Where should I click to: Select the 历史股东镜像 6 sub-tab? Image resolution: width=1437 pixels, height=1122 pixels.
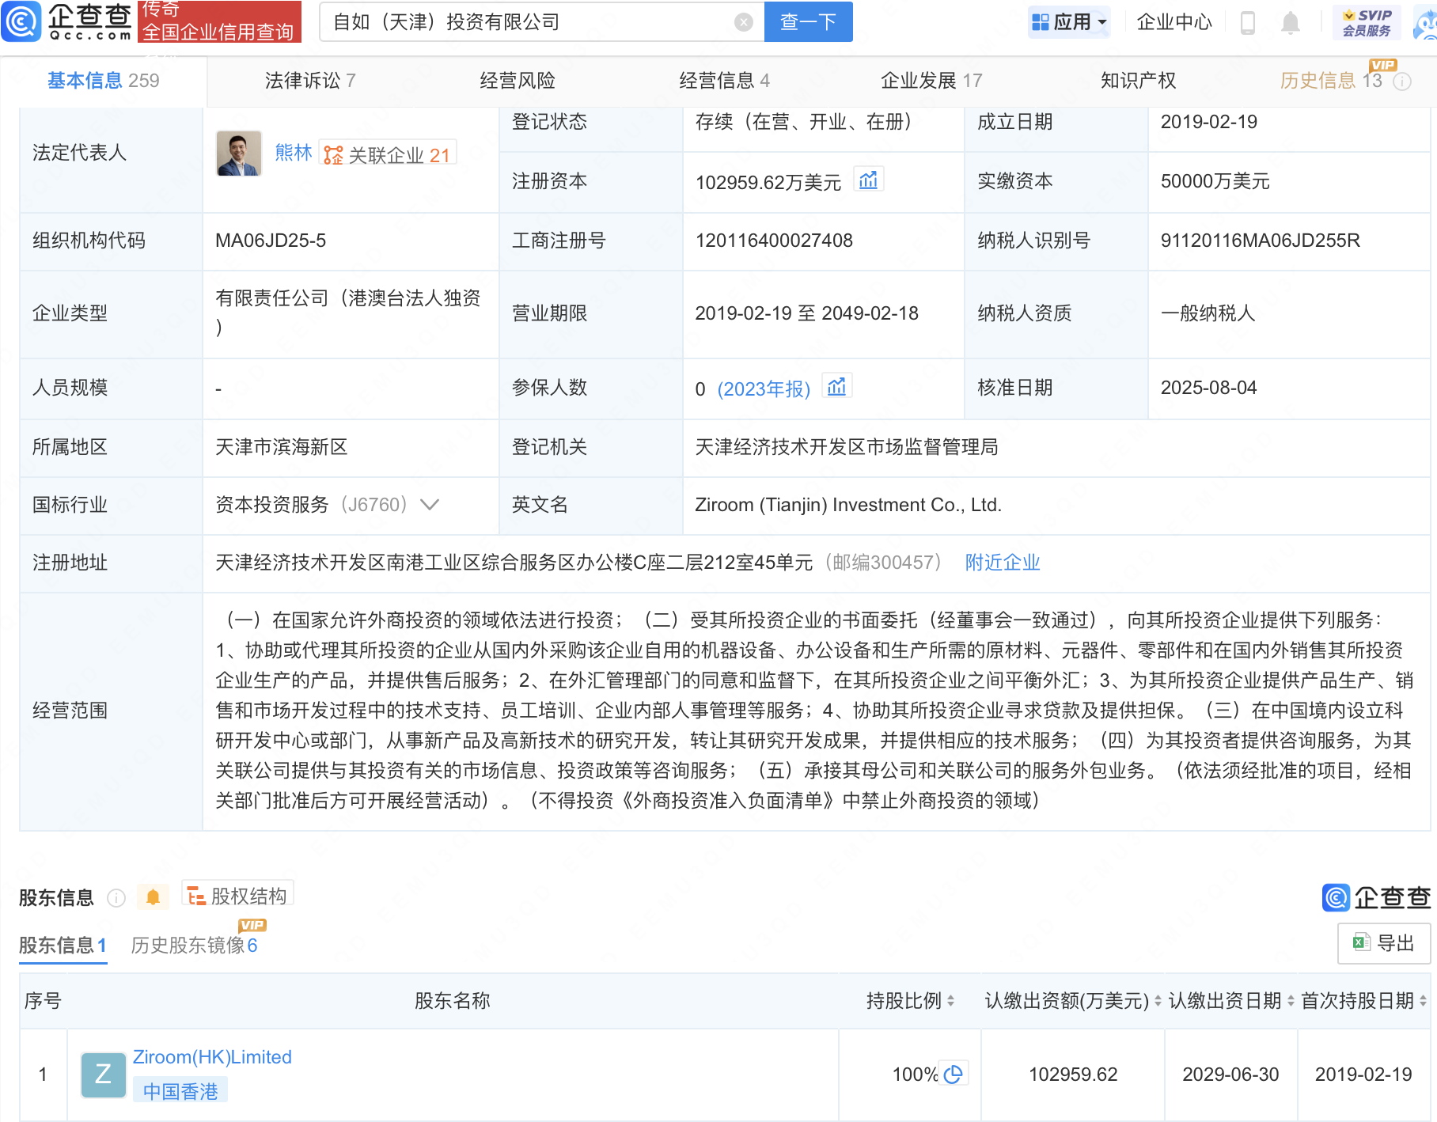pyautogui.click(x=194, y=945)
